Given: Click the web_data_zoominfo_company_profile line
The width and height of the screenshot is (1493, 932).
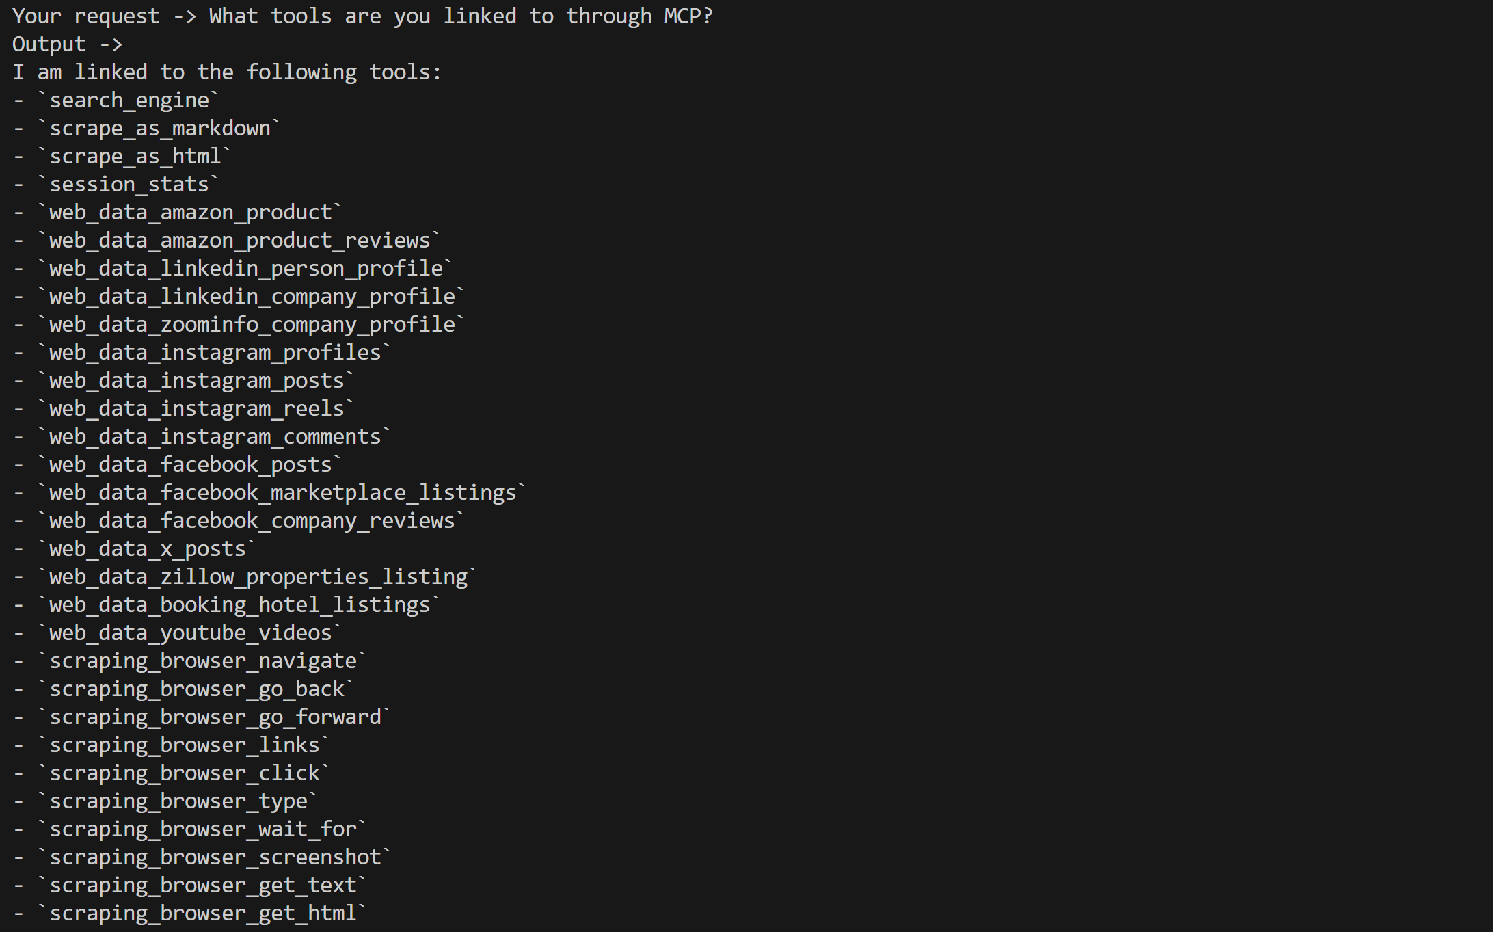Looking at the screenshot, I should [x=252, y=325].
